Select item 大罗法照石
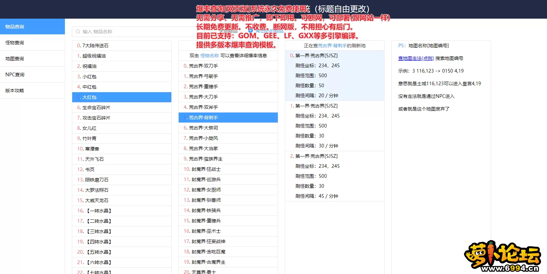 pyautogui.click(x=122, y=190)
